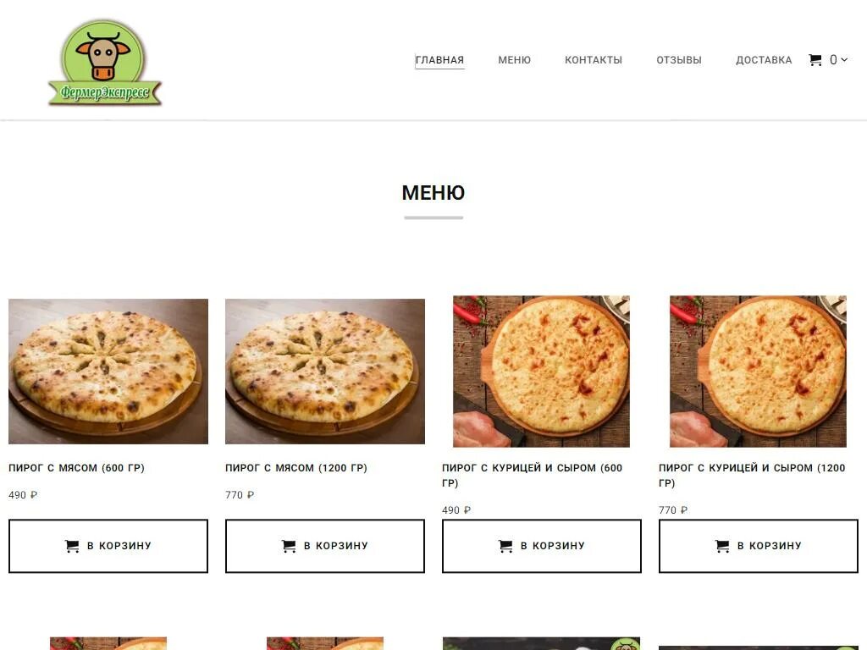Open the Пирог с мясом (1200 гр) photo
Screen dimensions: 867x650
(x=325, y=372)
